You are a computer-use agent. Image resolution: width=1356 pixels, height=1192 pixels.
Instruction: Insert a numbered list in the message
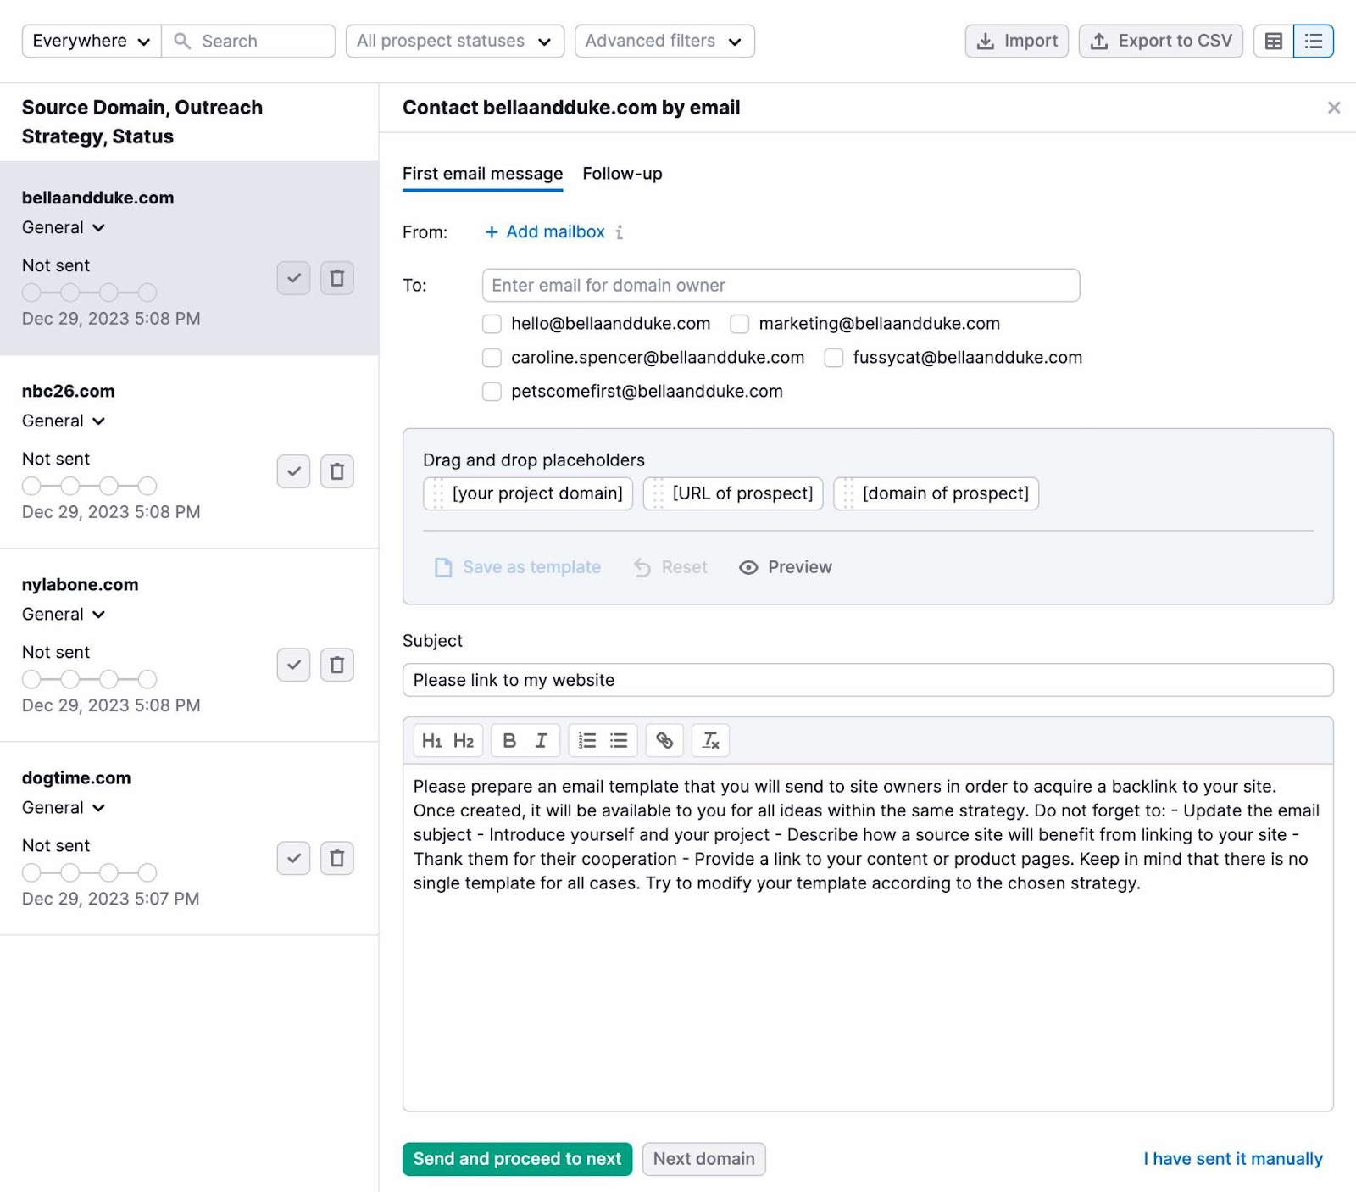click(x=586, y=740)
